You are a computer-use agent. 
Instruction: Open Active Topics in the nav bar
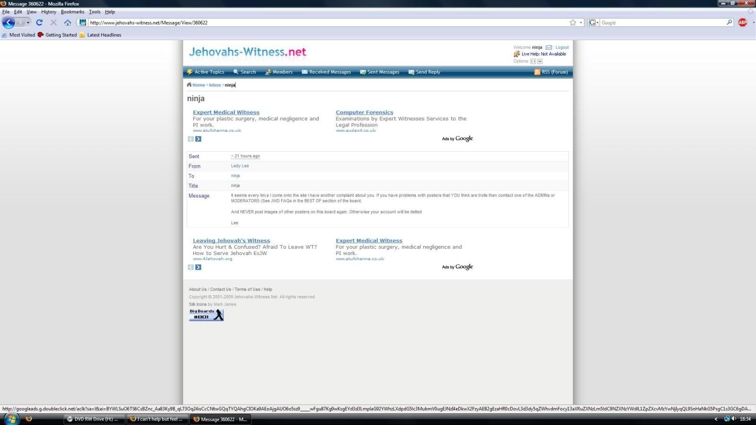(206, 72)
